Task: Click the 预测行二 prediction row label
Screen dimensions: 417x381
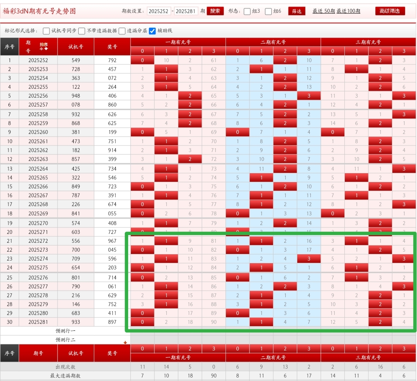Action: pyautogui.click(x=65, y=340)
